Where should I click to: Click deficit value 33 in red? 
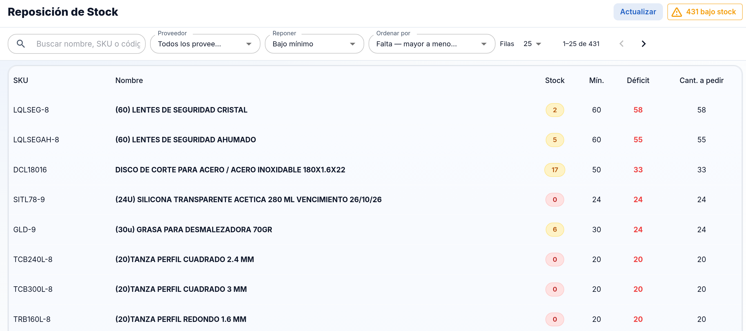click(x=638, y=170)
